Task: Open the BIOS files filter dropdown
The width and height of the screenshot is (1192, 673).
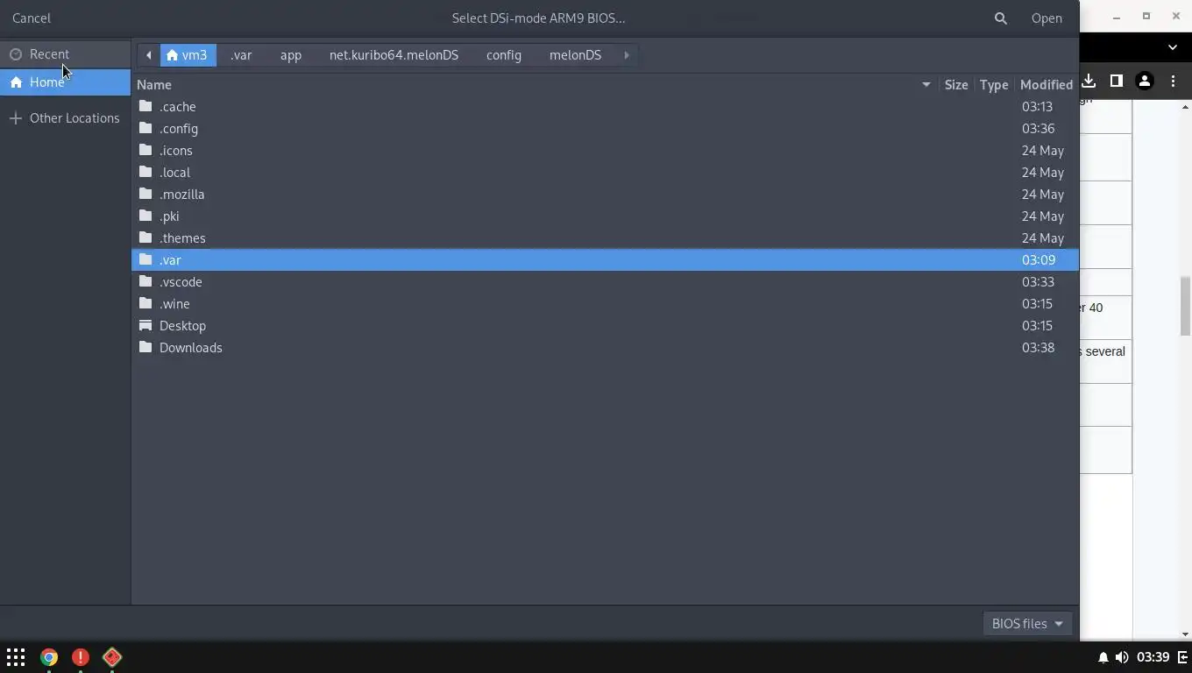Action: [1027, 624]
